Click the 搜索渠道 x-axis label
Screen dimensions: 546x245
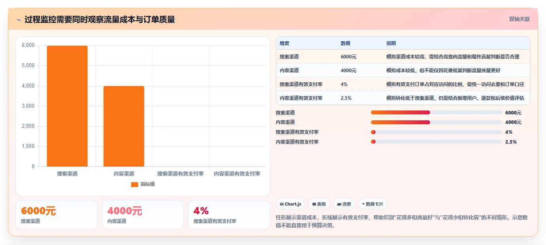[67, 174]
